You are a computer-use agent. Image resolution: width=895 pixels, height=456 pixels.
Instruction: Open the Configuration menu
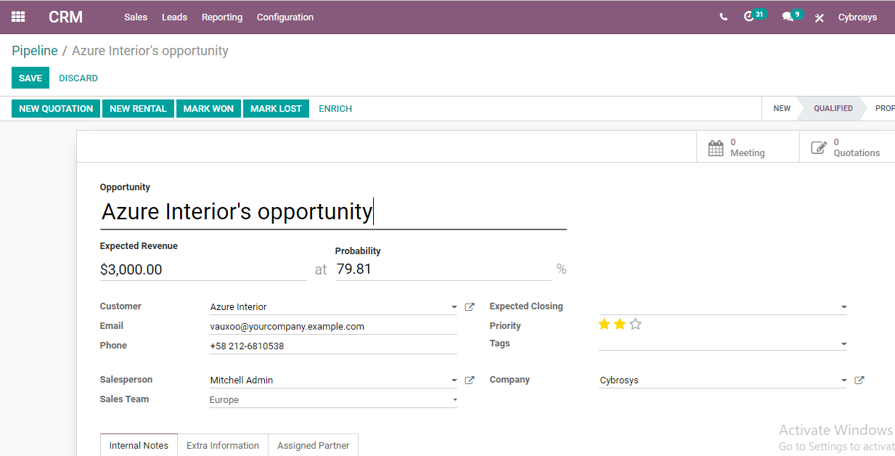[285, 17]
